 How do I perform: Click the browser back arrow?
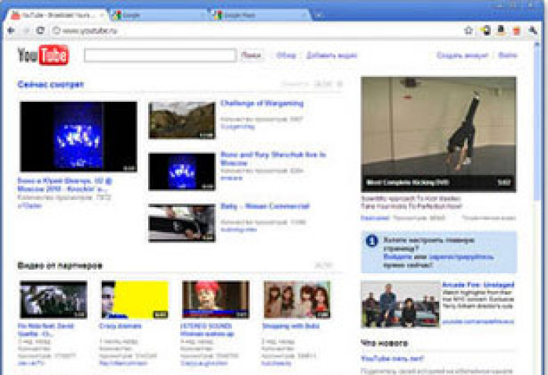click(11, 31)
